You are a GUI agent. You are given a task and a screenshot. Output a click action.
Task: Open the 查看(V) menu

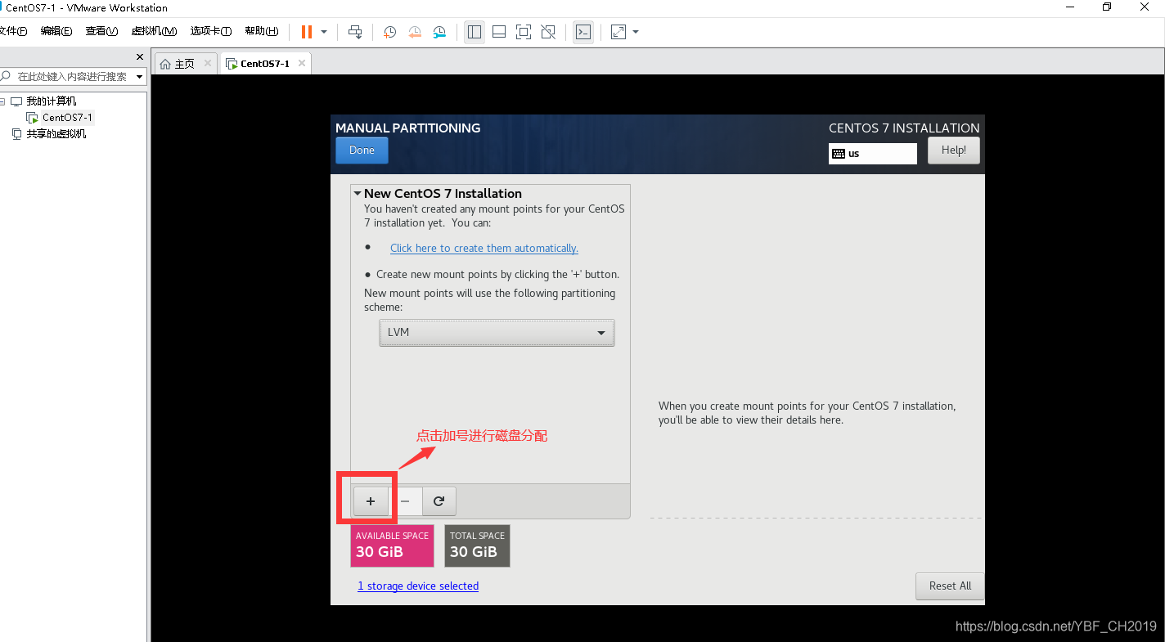coord(101,31)
